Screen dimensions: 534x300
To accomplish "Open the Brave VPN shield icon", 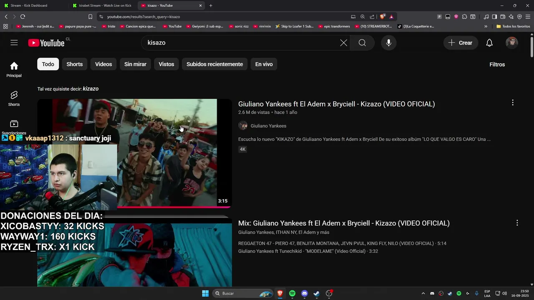I will point(519,17).
